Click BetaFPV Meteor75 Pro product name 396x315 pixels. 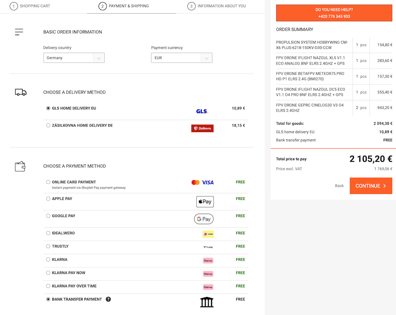(x=310, y=76)
